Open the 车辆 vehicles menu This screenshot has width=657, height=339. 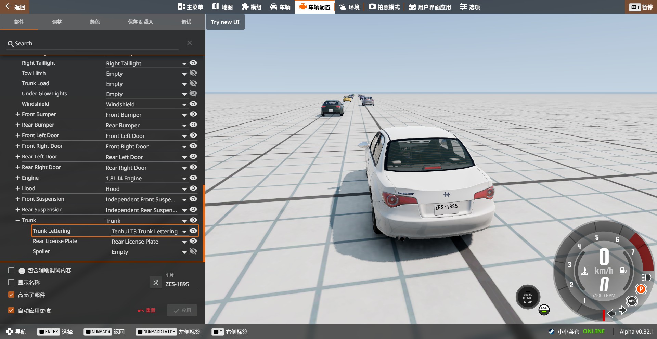point(280,7)
